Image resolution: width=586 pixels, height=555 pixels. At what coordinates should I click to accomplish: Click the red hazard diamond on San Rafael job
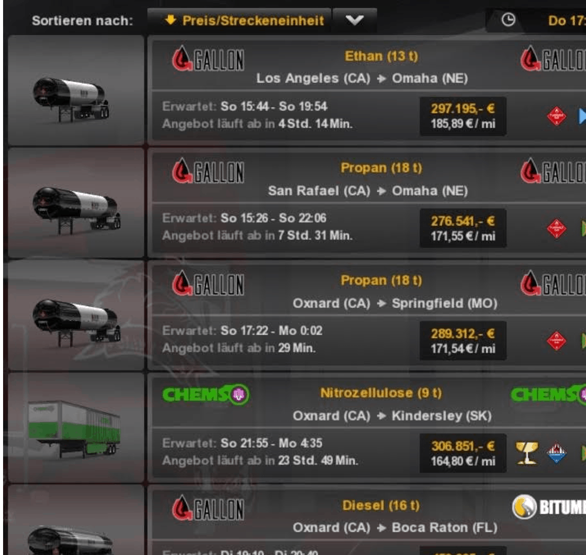click(556, 228)
